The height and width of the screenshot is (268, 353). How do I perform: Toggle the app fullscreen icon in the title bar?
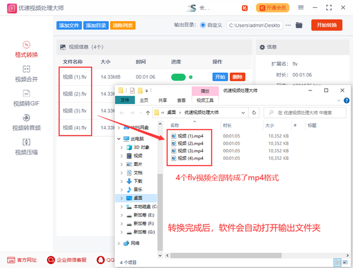click(x=329, y=8)
